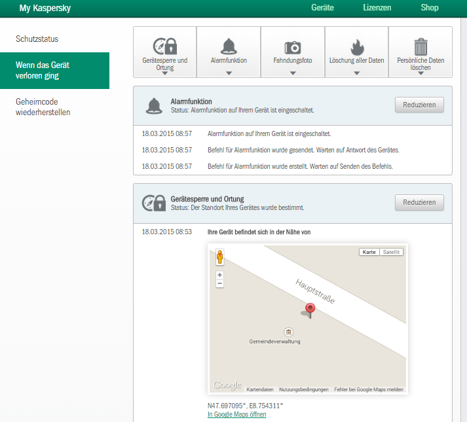The height and width of the screenshot is (422, 467).
Task: Click the red location pin on map
Action: click(310, 310)
